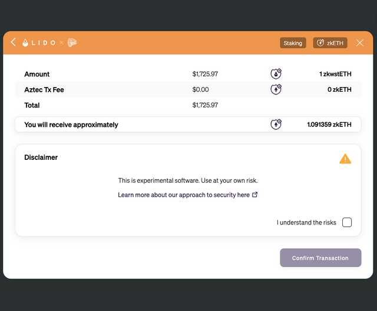The image size is (377, 311).
Task: Click the zkwstETH shield icon in Amount row
Action: pos(276,73)
